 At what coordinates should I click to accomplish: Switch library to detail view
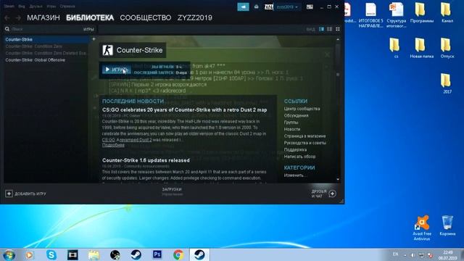tap(321, 29)
